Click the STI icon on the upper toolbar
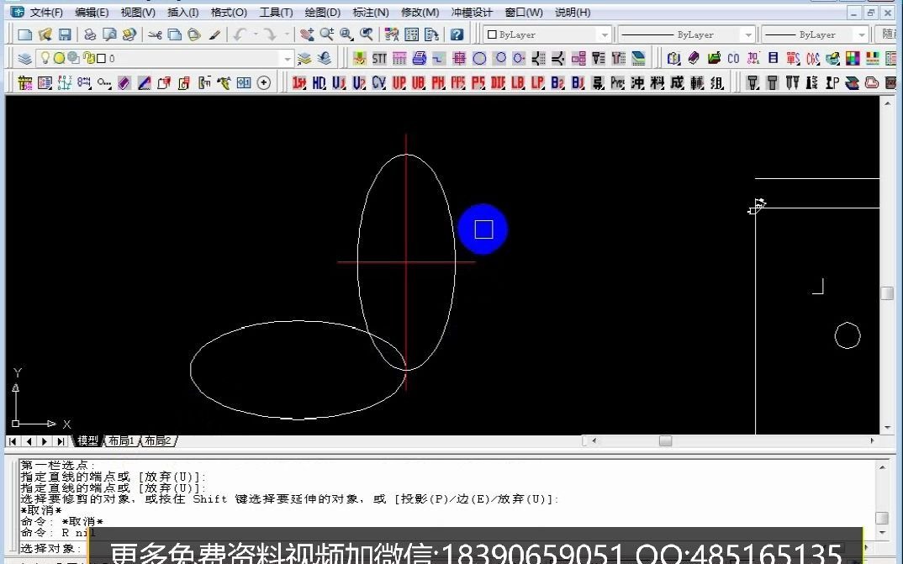The width and height of the screenshot is (903, 564). (378, 57)
